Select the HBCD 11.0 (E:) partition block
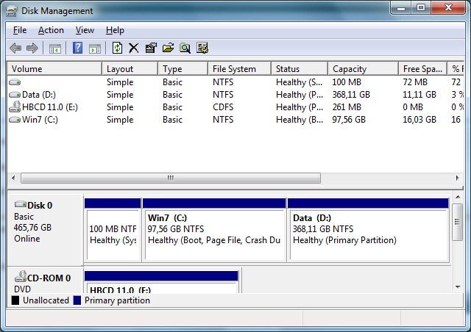Screen dimensions: 471x332 coord(162,282)
